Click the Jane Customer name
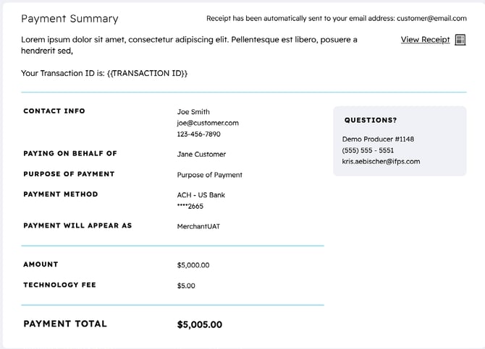 tap(201, 154)
